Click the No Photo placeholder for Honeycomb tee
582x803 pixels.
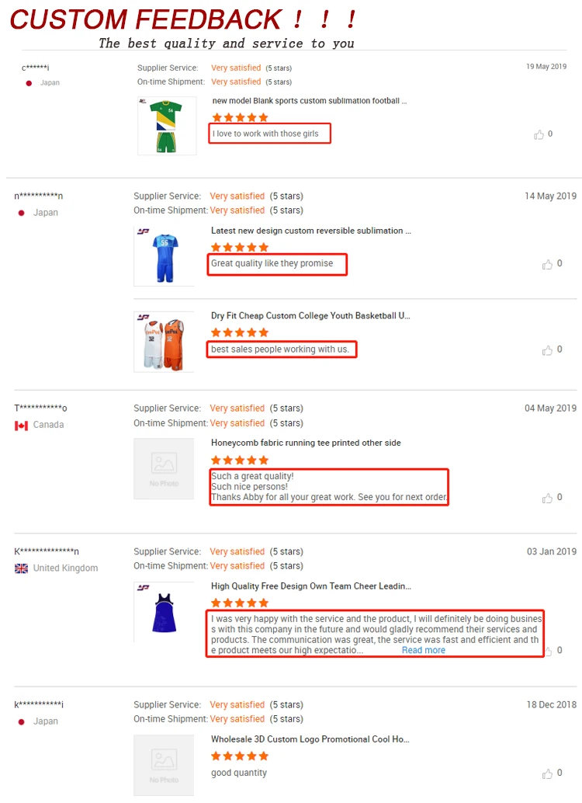pos(164,469)
